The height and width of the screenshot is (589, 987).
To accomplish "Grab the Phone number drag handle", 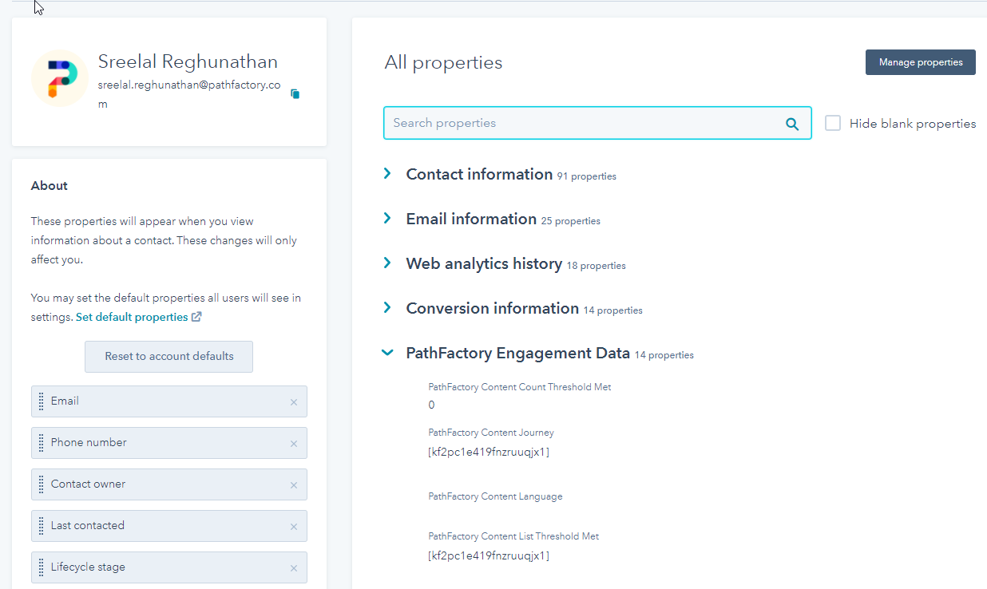I will [x=42, y=443].
